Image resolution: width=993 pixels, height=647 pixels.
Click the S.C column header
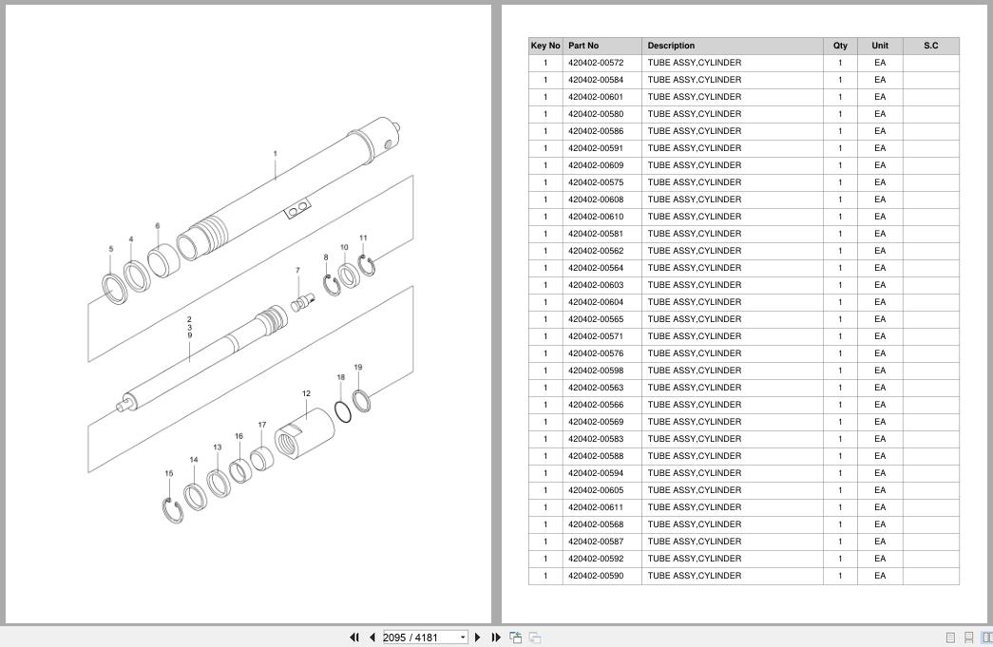(x=931, y=46)
